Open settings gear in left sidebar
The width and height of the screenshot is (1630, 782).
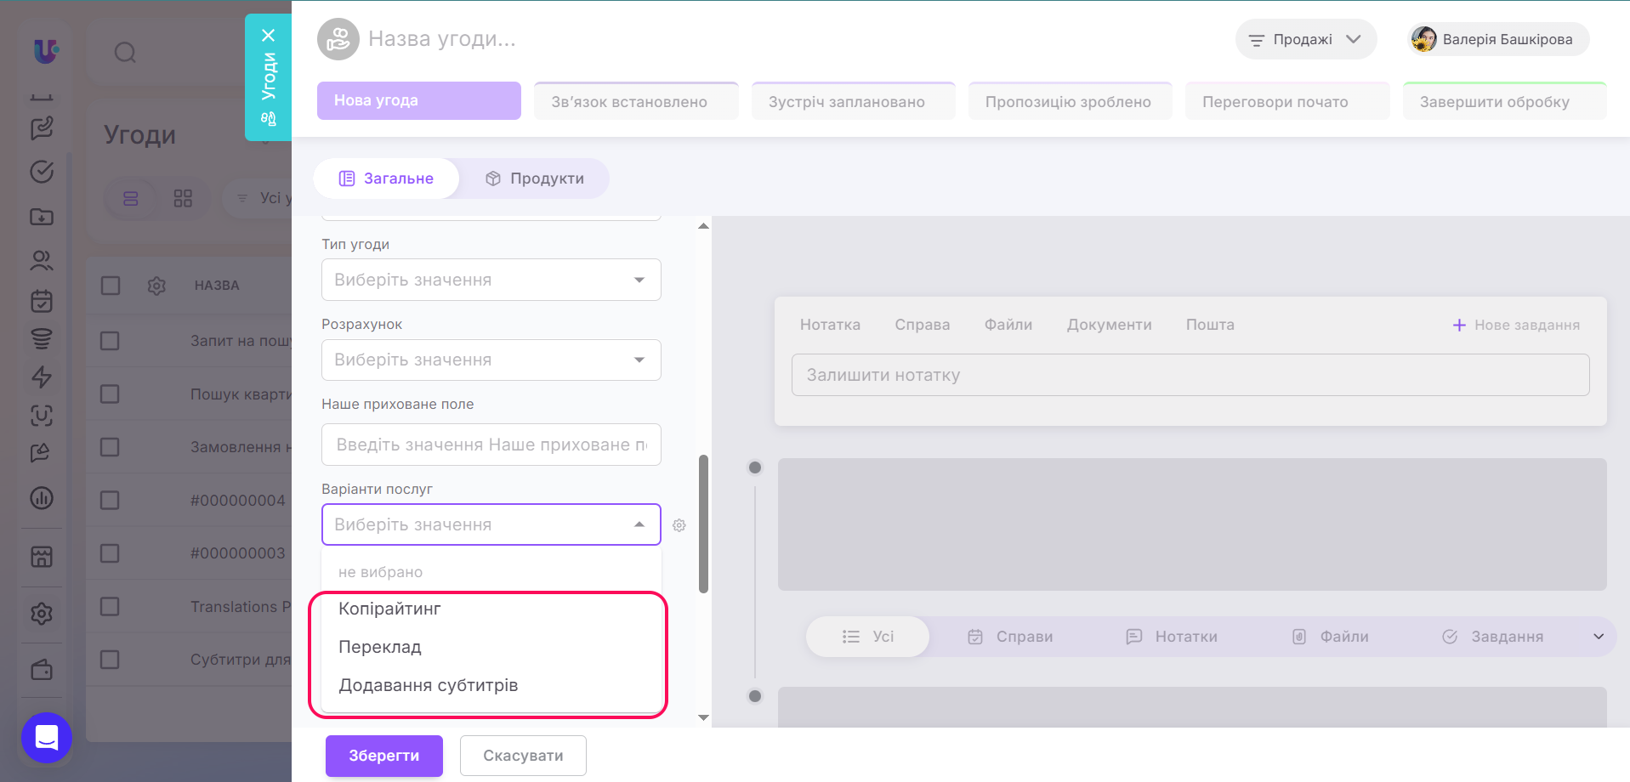tap(42, 614)
